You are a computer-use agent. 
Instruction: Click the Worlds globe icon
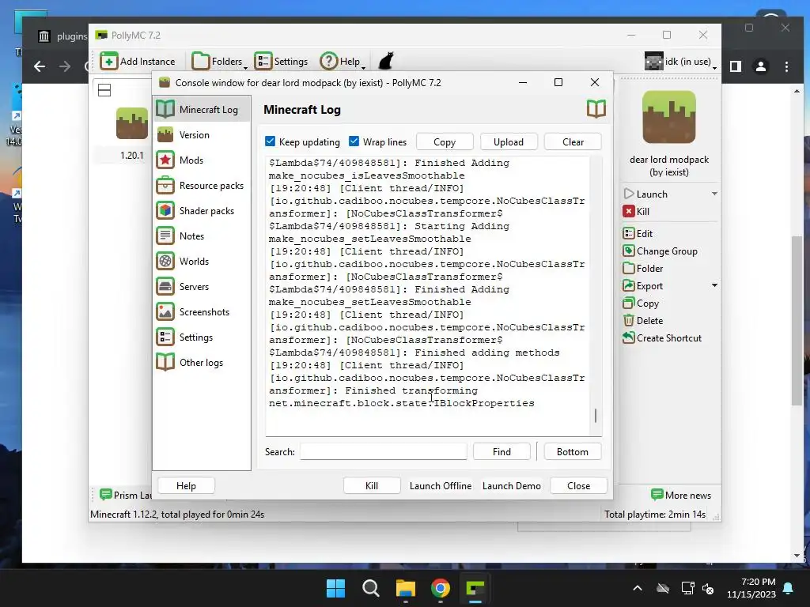(165, 261)
